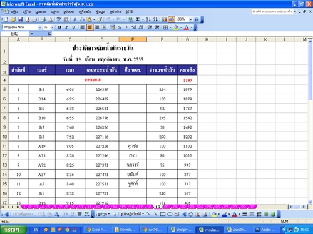Screen dimensions: 313x234
Task: Click the Text Box tool in Drawing toolbar
Action: pos(177,214)
